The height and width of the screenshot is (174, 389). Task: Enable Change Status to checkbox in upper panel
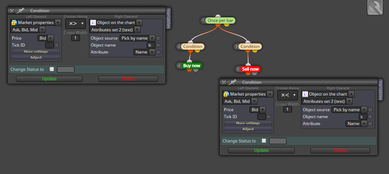click(x=51, y=69)
